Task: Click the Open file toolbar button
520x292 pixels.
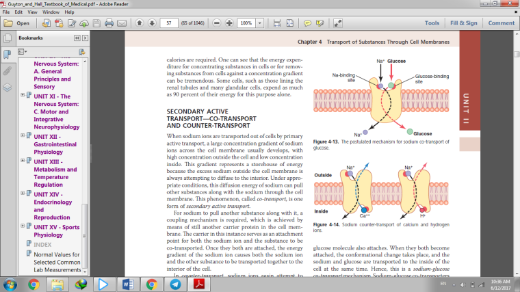Action: point(16,23)
